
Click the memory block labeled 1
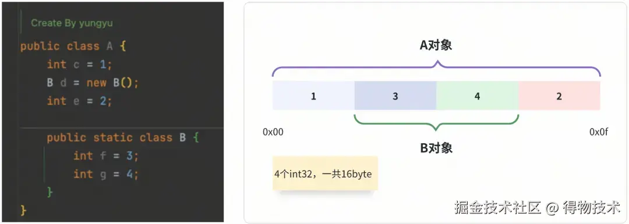click(313, 96)
